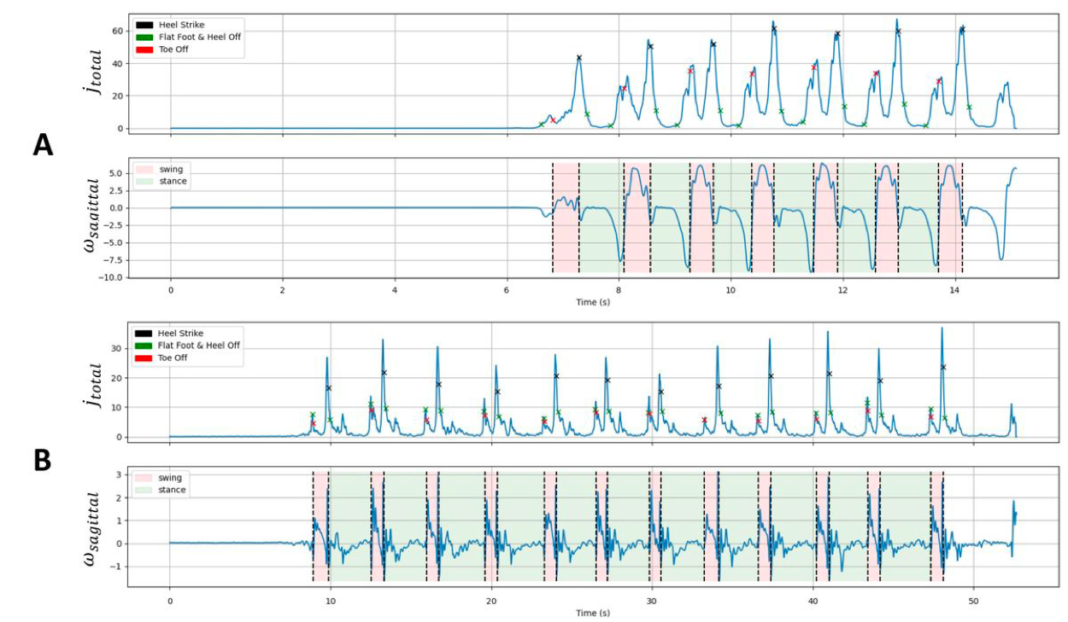Click green Flat Foot & Heel Off swatch, panel A
1068x622 pixels.
145,38
